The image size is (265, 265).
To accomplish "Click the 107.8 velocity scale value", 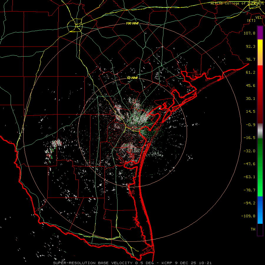I will click(249, 33).
